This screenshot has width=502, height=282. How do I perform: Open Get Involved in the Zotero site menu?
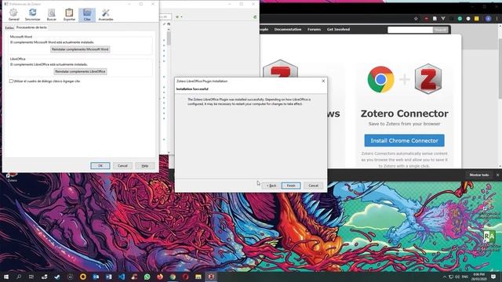[338, 30]
